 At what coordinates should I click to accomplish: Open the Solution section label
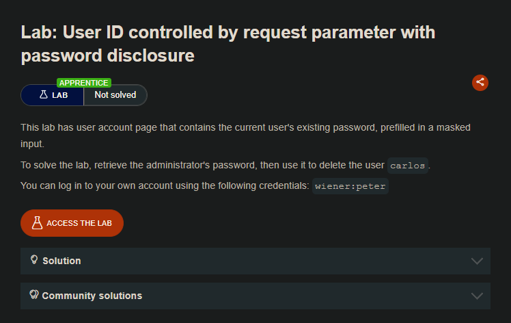[x=61, y=261]
